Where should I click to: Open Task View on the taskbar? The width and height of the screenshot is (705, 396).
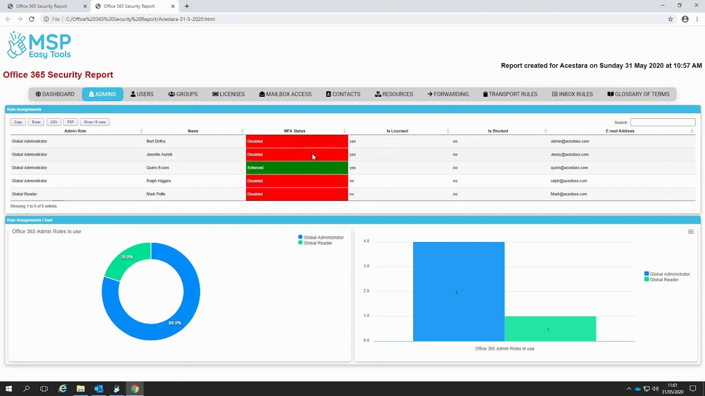44,389
